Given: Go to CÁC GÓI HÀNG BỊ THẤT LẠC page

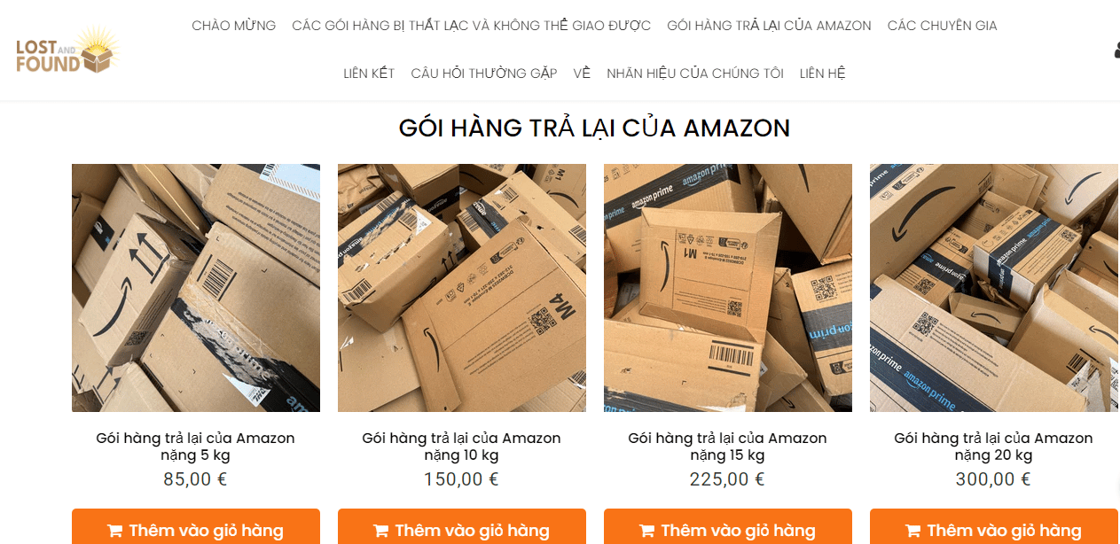Looking at the screenshot, I should [x=472, y=26].
